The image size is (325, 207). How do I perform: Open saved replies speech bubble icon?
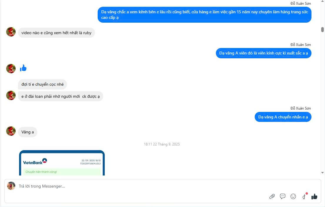[x=283, y=196]
